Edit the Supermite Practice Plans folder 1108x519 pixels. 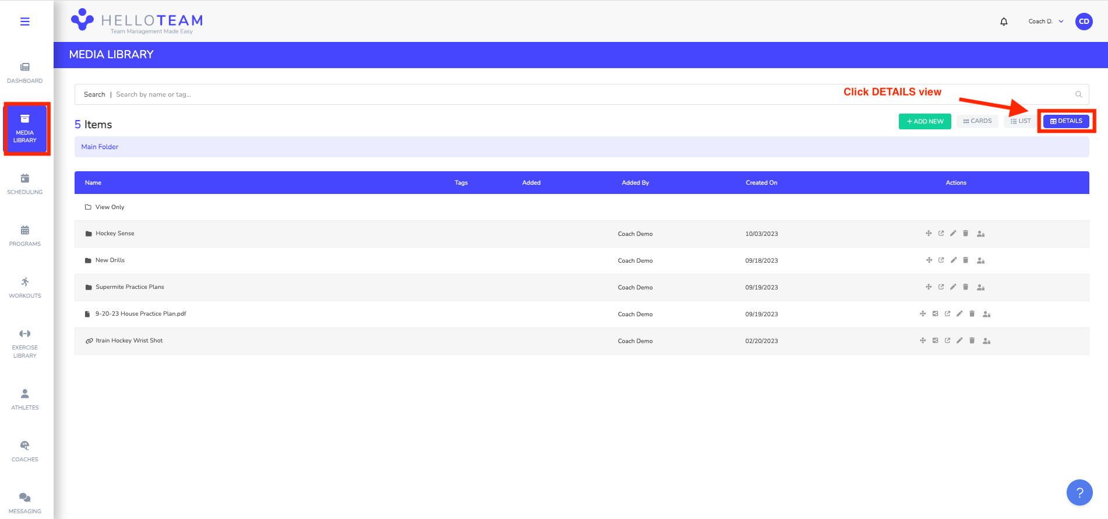point(953,287)
